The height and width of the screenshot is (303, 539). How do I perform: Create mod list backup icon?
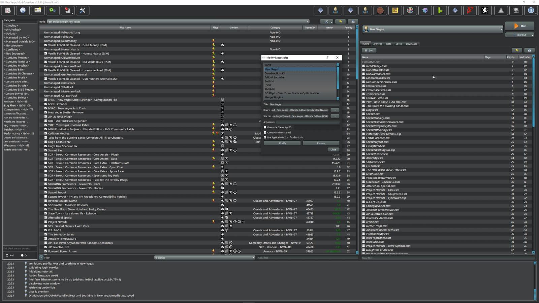(353, 22)
